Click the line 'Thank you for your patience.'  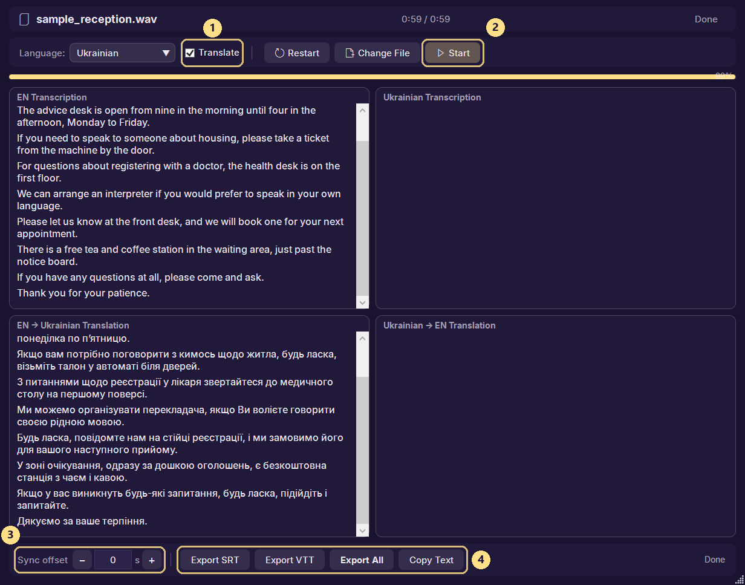pyautogui.click(x=83, y=293)
